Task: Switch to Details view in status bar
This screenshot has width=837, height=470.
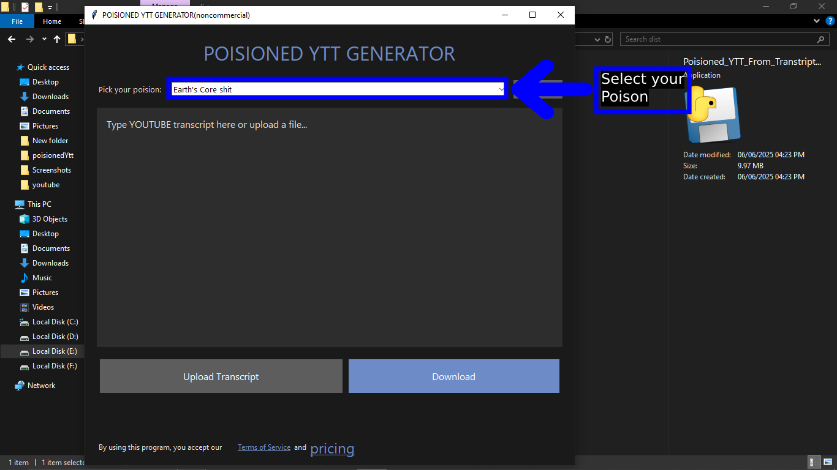Action: (814, 463)
